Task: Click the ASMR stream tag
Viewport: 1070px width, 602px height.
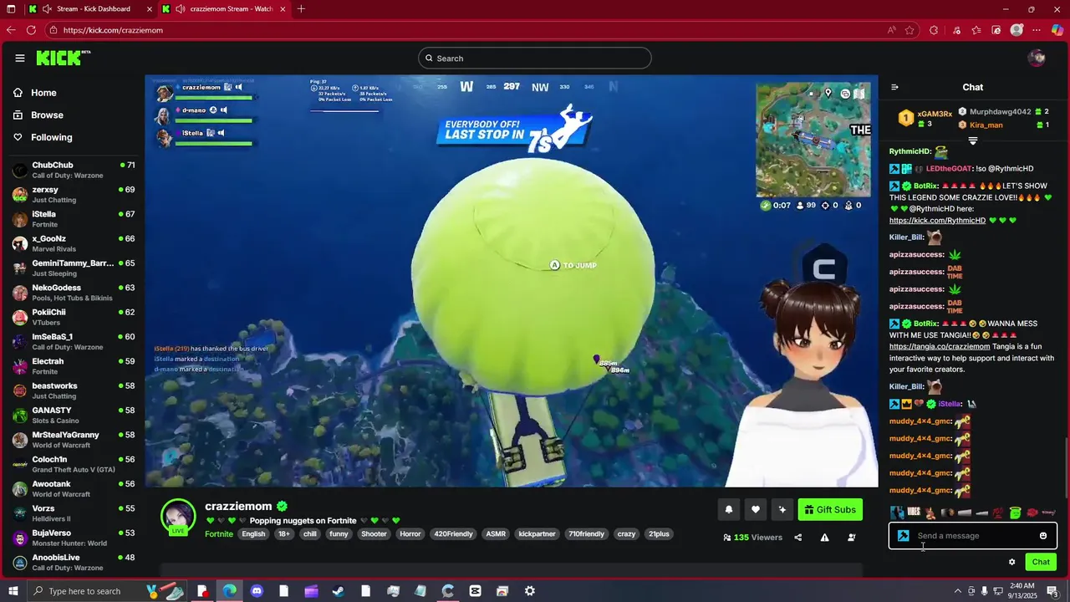Action: [x=496, y=534]
